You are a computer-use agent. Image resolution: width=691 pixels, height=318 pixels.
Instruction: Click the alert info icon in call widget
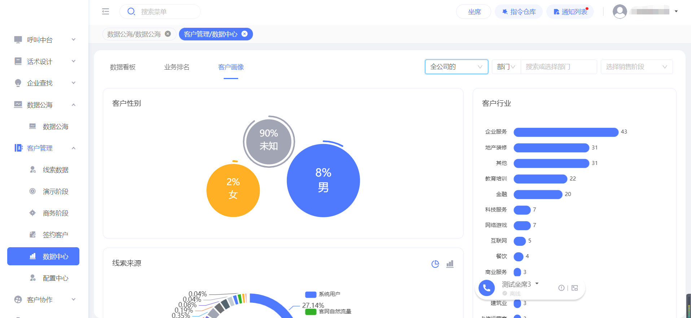561,288
